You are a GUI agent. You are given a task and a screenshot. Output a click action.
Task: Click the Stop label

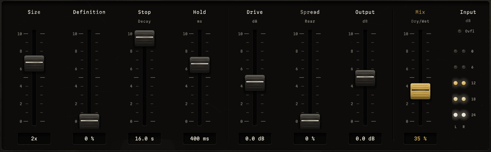click(x=145, y=12)
